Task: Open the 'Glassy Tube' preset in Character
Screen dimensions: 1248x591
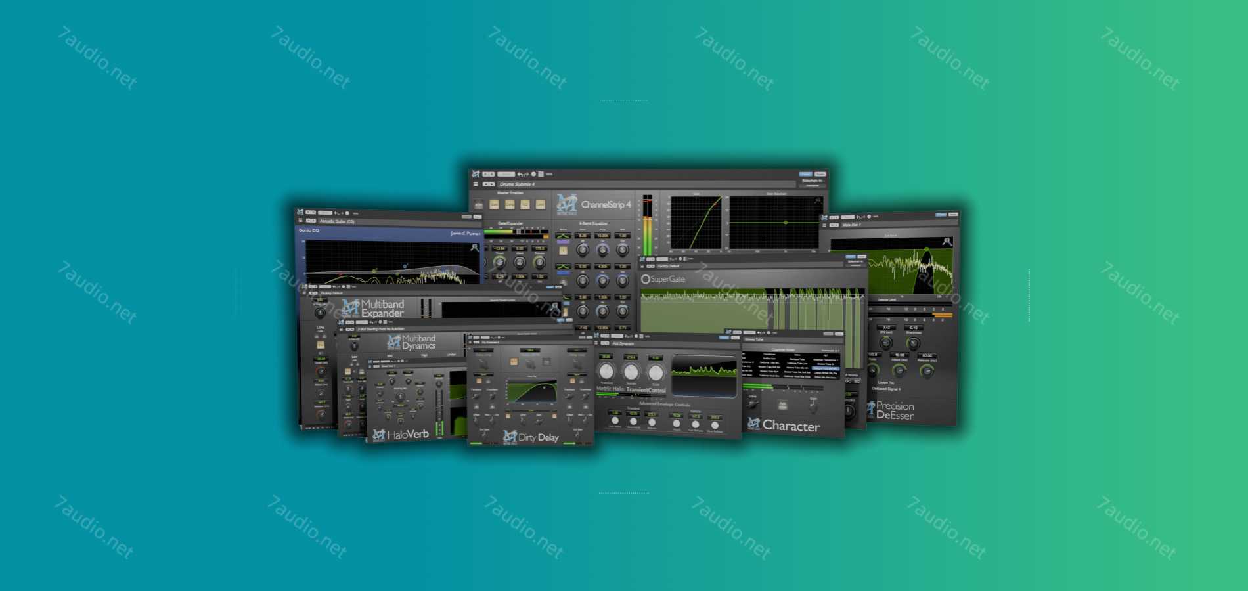Action: point(793,339)
